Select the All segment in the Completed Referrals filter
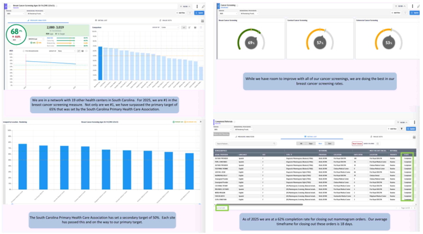The width and height of the screenshot is (423, 234). click(x=301, y=144)
